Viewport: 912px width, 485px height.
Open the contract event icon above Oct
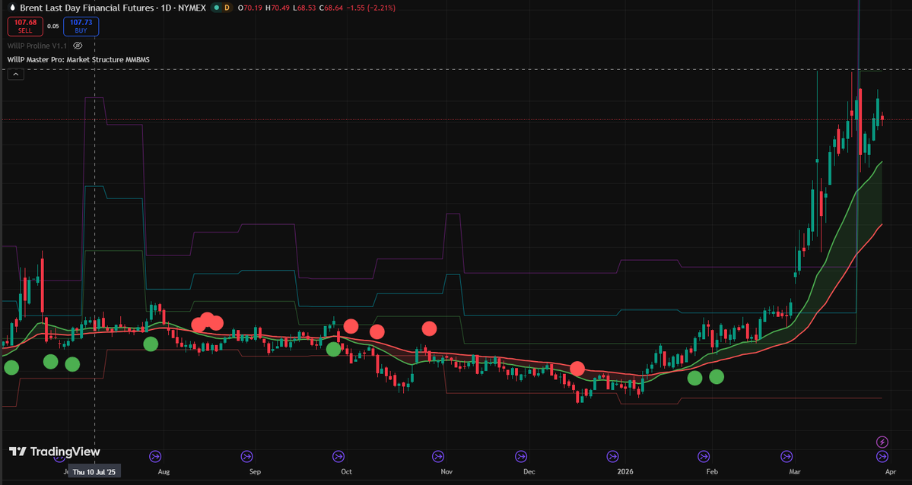338,457
